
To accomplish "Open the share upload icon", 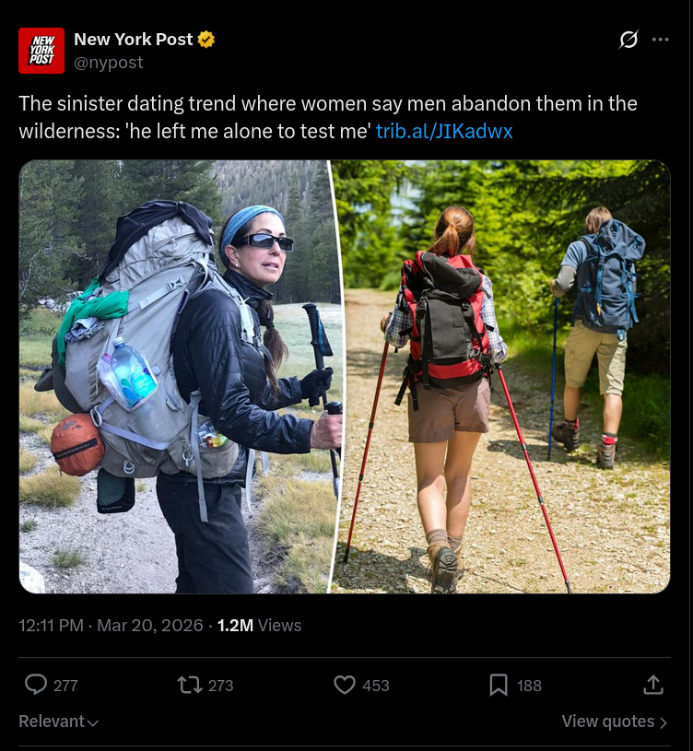I will point(653,685).
